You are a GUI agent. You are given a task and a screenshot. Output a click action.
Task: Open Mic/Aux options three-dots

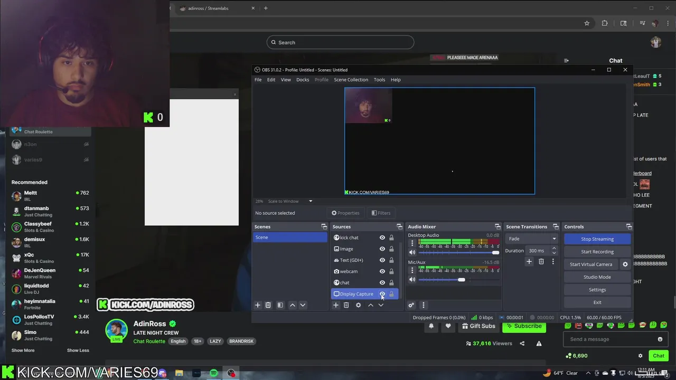pyautogui.click(x=412, y=271)
